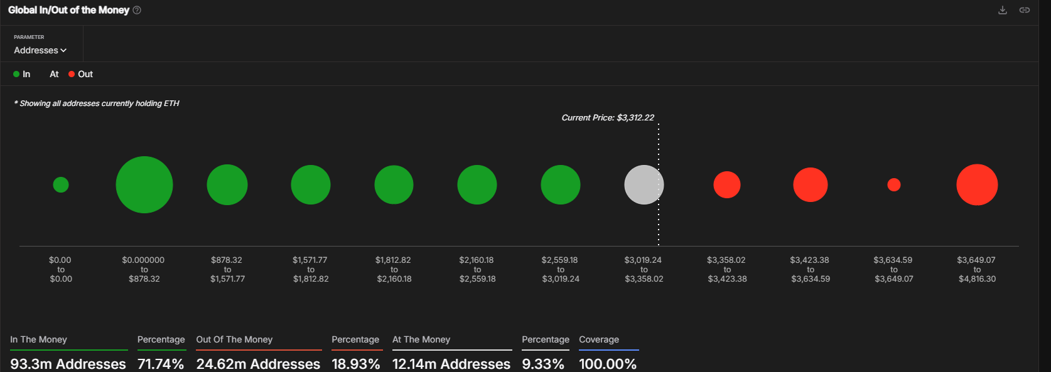Click the Coverage heading
Image resolution: width=1051 pixels, height=372 pixels.
(x=599, y=339)
